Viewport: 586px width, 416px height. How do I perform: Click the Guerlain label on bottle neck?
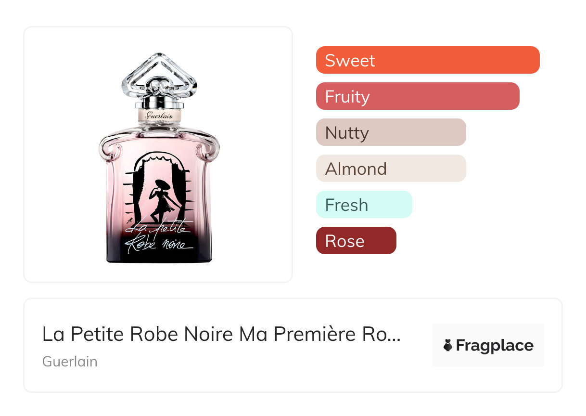159,116
